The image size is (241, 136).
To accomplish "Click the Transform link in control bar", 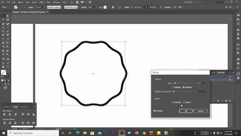I will pos(168,7).
